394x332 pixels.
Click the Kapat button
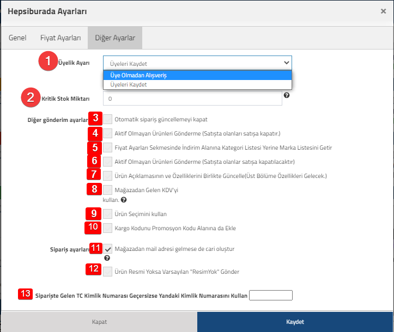tap(99, 322)
